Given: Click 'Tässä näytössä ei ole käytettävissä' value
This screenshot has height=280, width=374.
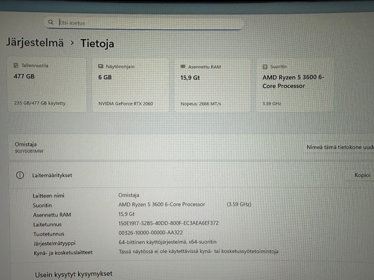Looking at the screenshot, I should point(198,252).
